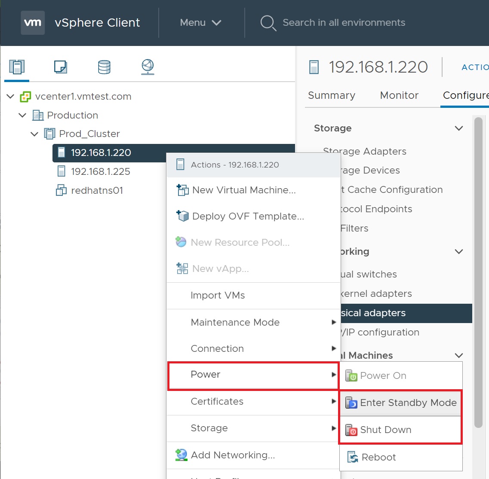Click the red Shut Down icon
The image size is (489, 479).
pyautogui.click(x=351, y=430)
